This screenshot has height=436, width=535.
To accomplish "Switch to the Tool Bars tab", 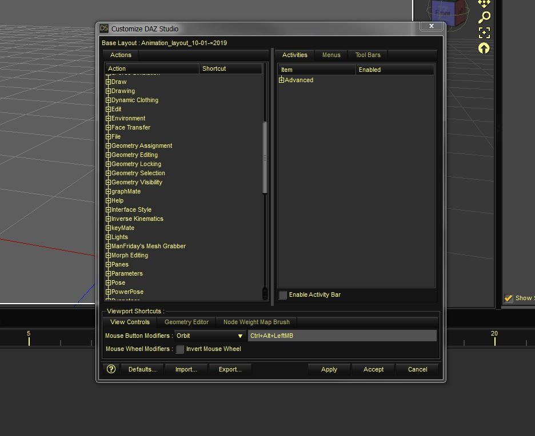I will [368, 55].
